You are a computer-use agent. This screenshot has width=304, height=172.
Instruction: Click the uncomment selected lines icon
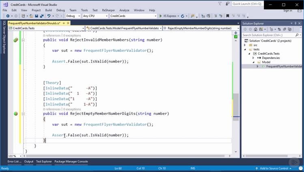[221, 16]
